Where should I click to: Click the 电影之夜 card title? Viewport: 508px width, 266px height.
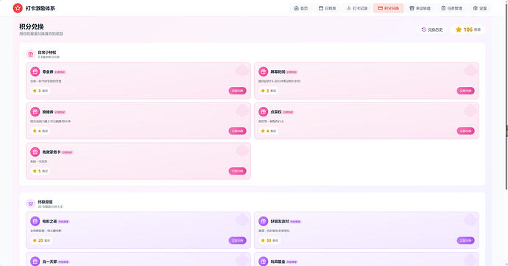tap(49, 222)
